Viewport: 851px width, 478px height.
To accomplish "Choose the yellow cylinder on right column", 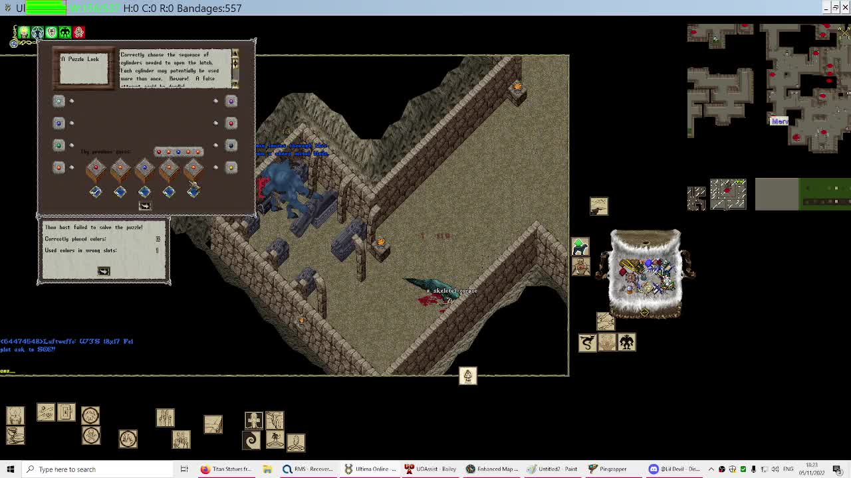I will pyautogui.click(x=231, y=167).
